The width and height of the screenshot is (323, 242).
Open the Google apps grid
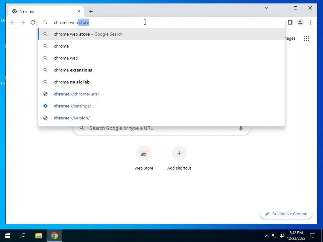point(307,38)
